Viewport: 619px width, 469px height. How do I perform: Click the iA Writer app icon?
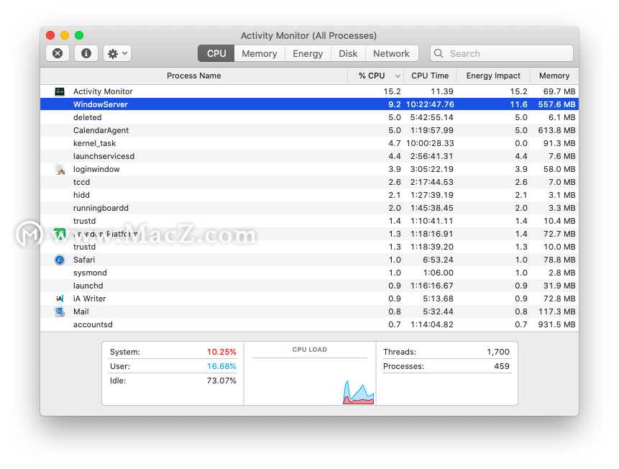point(60,299)
